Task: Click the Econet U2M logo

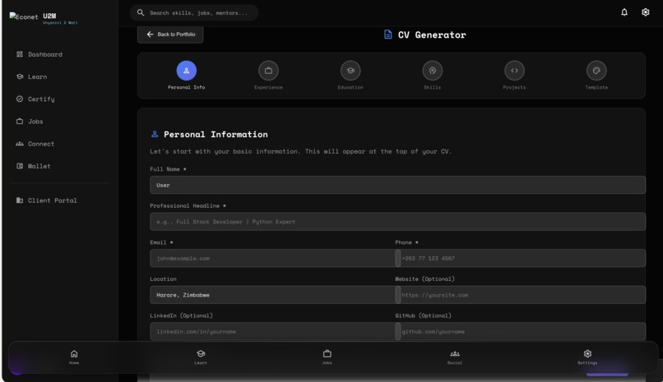Action: [x=44, y=18]
